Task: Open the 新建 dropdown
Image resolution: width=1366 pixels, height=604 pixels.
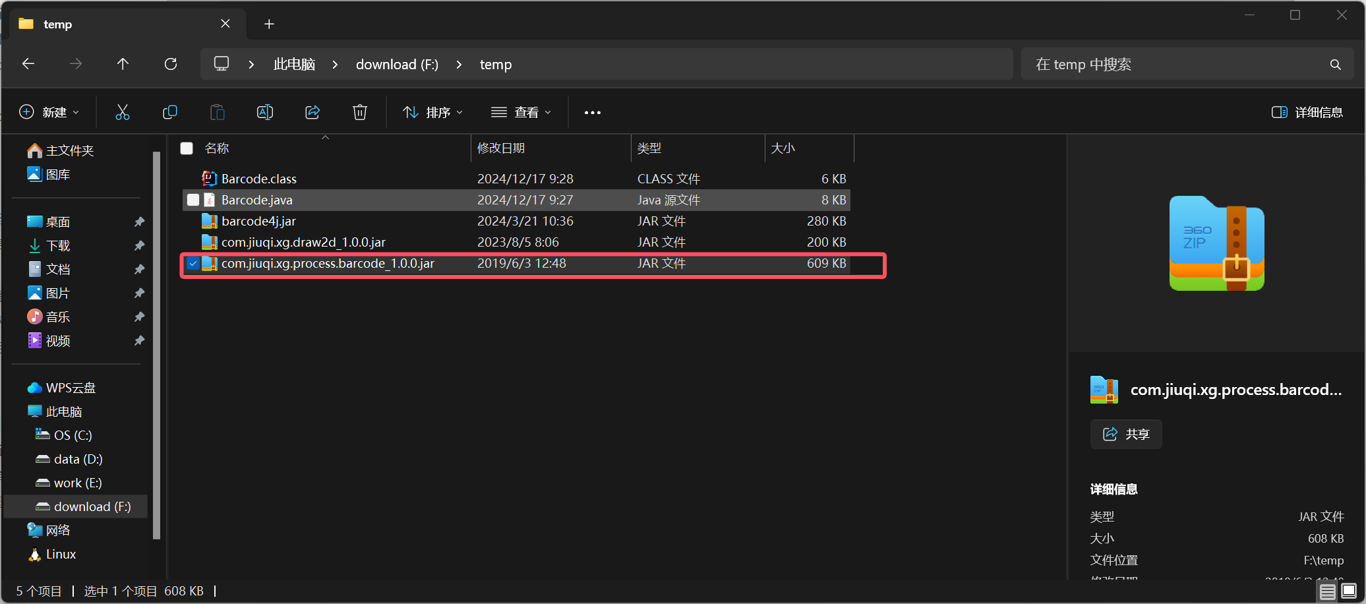Action: (x=49, y=112)
